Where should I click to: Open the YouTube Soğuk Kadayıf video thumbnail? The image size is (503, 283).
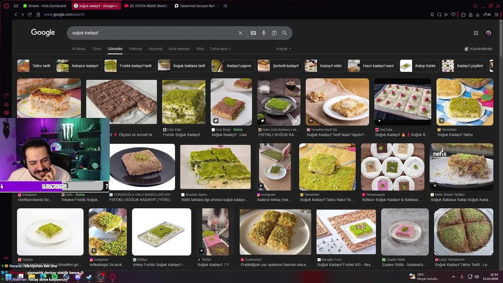402,102
